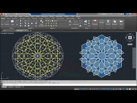
Task: Expand the Annotation panel
Action: tap(75, 28)
